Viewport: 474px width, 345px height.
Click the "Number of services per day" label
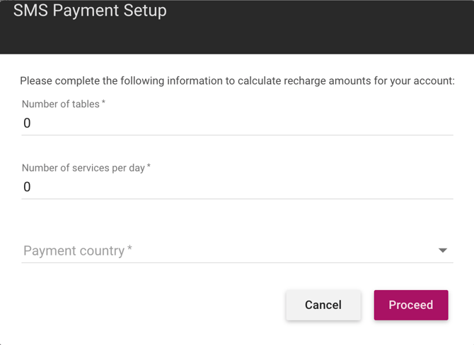click(83, 168)
